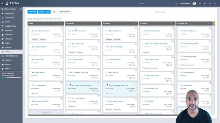Open lead #24 Mae Kris
Screen dimensions: 220x123
(x=113, y=72)
